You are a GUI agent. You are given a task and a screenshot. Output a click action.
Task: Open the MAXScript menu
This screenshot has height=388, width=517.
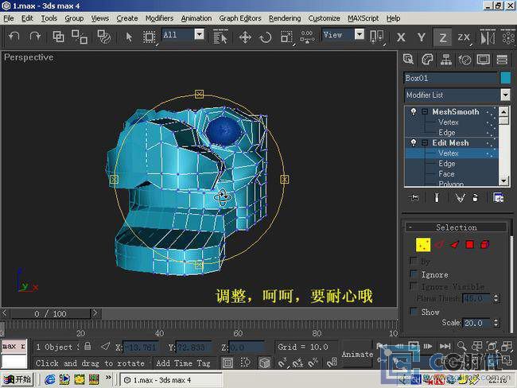click(363, 18)
